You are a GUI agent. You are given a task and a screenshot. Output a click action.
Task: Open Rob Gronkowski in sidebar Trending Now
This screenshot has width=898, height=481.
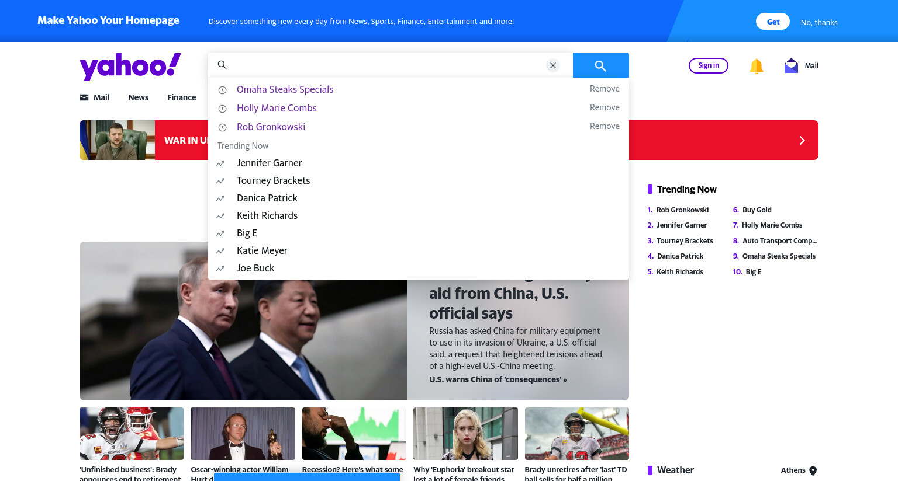(682, 210)
